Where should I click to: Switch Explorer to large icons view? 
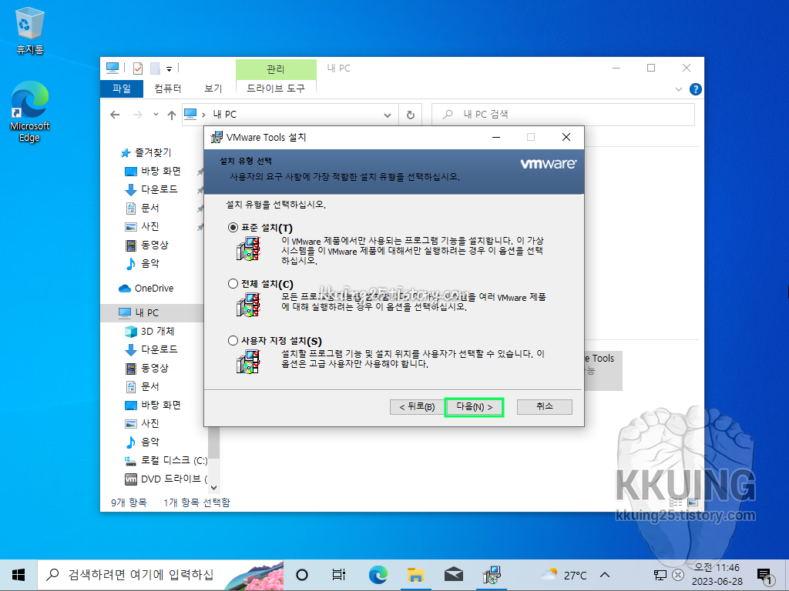coord(693,502)
